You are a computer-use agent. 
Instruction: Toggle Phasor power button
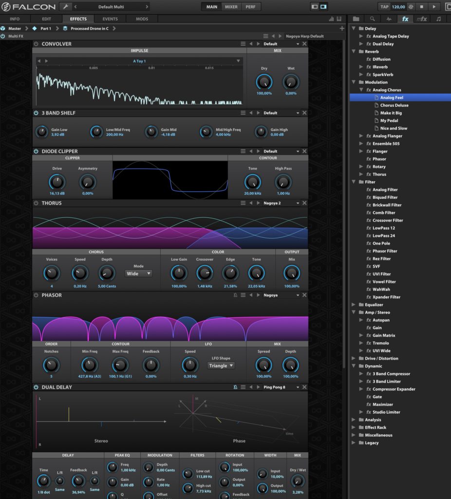pyautogui.click(x=36, y=295)
